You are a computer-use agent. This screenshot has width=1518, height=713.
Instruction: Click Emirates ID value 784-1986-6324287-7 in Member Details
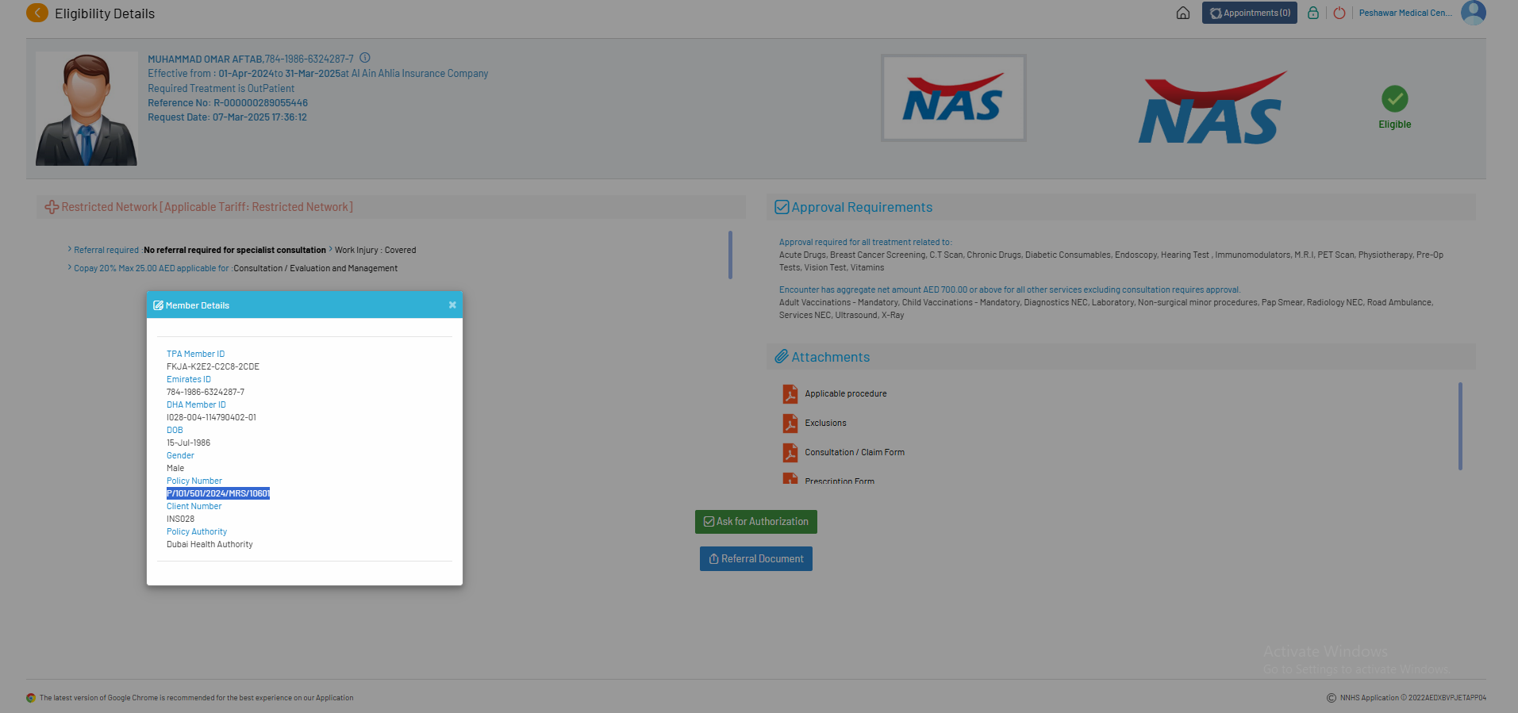[x=206, y=392]
